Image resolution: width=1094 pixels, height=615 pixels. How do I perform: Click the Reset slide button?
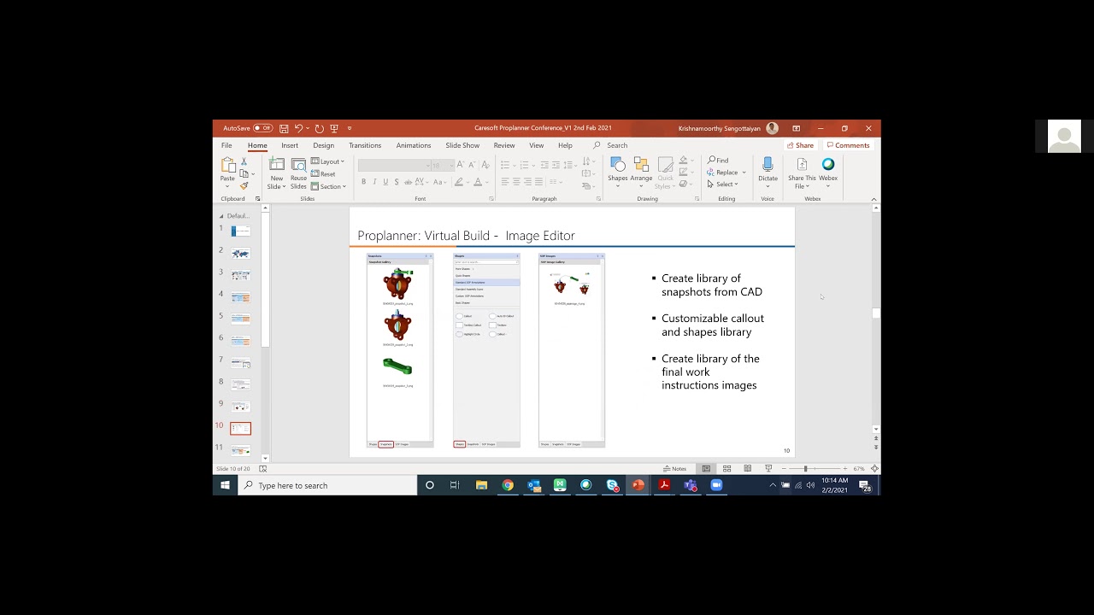(323, 173)
